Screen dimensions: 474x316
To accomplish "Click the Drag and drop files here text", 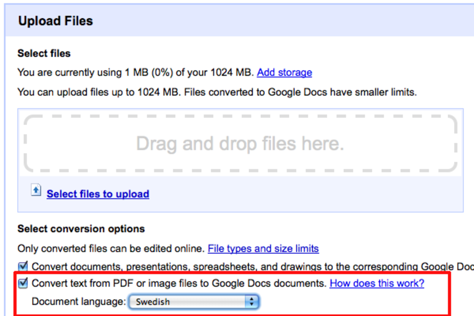I will (x=240, y=144).
